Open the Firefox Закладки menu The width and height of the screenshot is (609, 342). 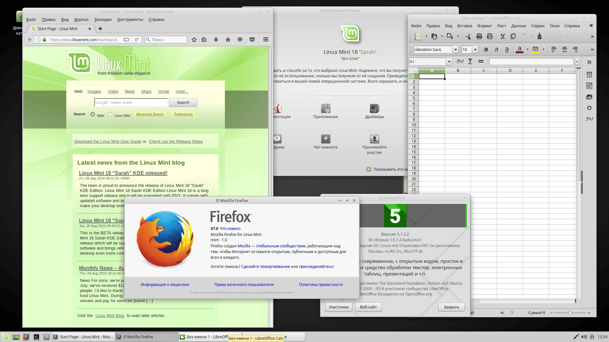(103, 20)
